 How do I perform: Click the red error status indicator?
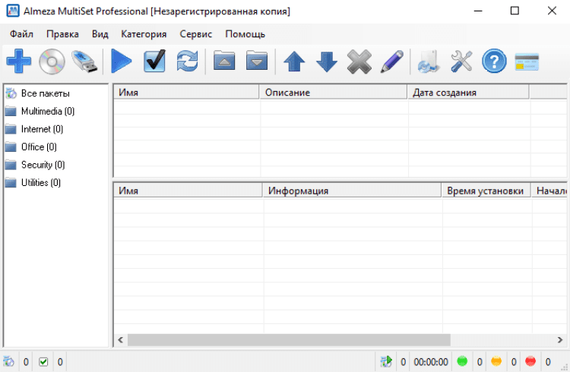coord(530,361)
